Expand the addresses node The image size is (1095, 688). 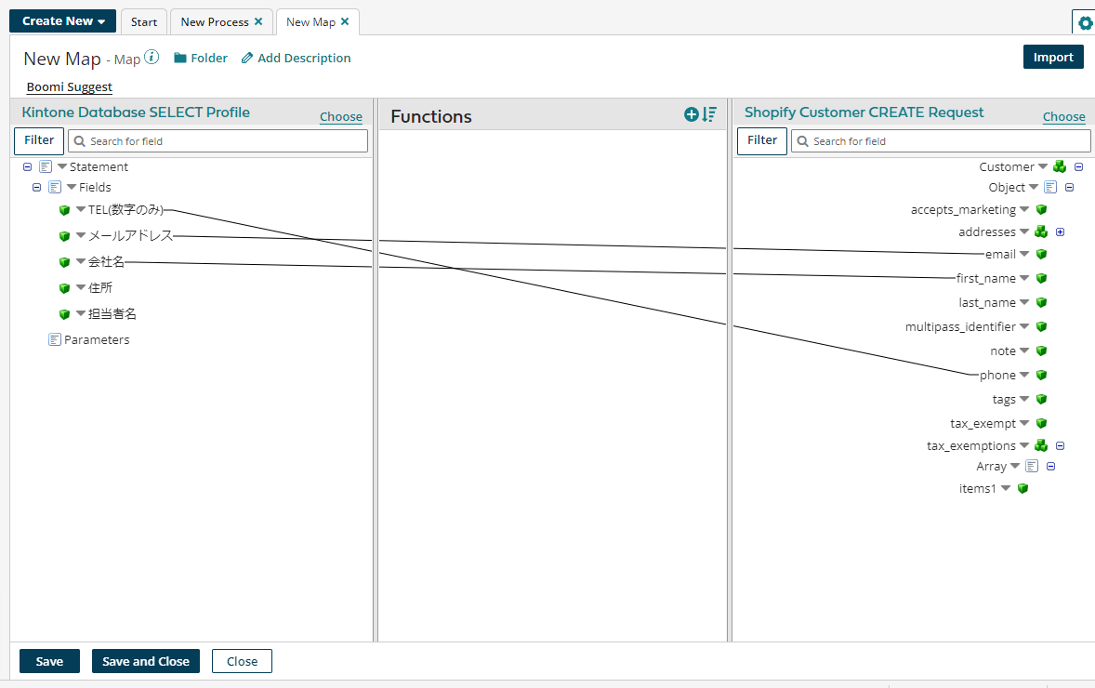click(1060, 232)
